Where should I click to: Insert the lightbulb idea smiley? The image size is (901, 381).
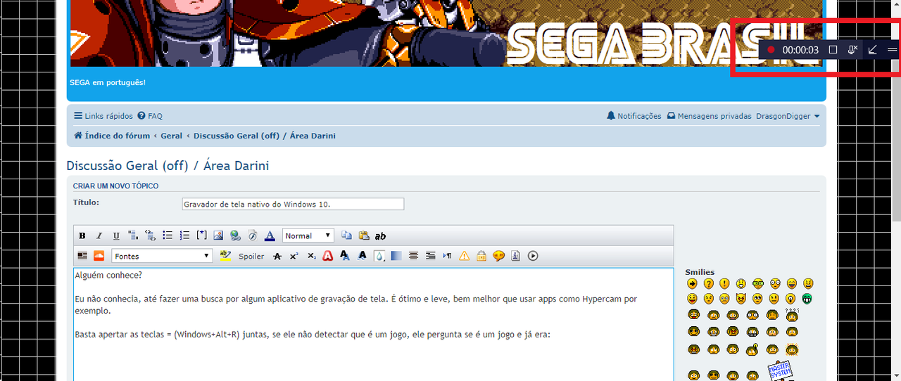pyautogui.click(x=790, y=298)
